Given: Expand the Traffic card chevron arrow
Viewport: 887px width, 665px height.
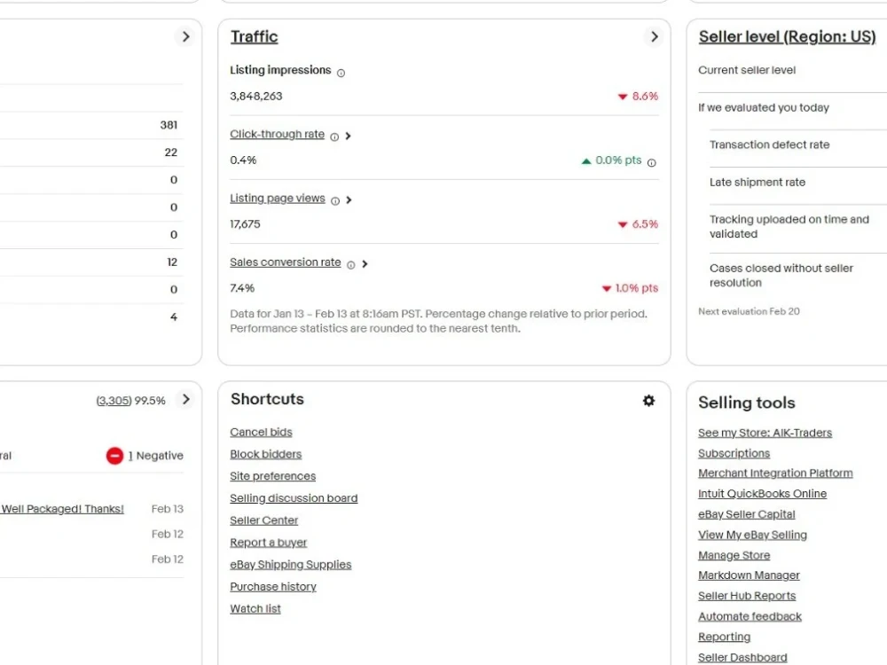Looking at the screenshot, I should pos(654,36).
